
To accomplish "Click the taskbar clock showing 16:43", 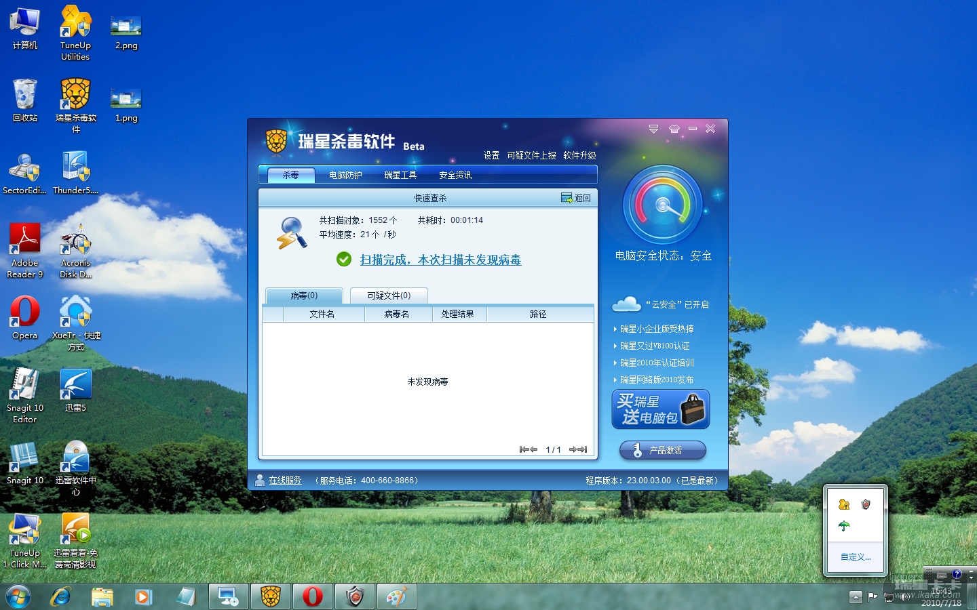I will (x=941, y=597).
